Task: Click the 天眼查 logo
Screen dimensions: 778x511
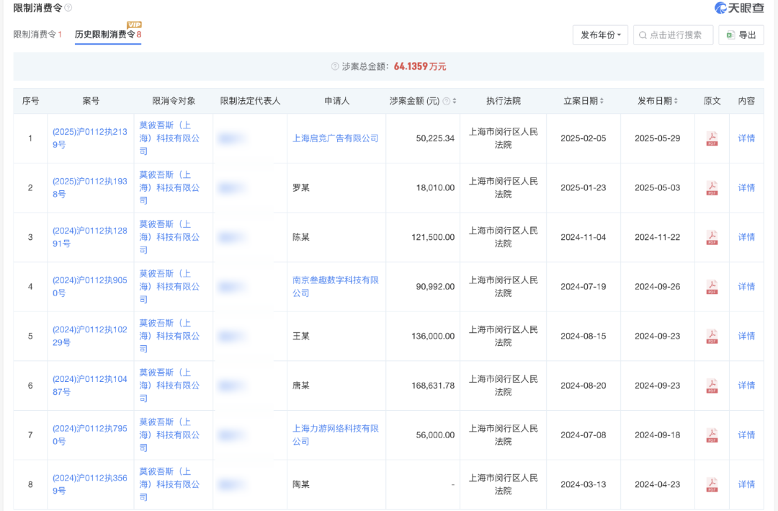Action: [738, 8]
